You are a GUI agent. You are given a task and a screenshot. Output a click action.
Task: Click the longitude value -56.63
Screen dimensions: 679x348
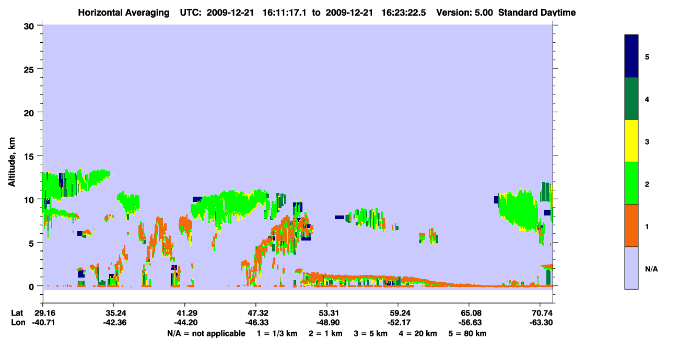(469, 322)
